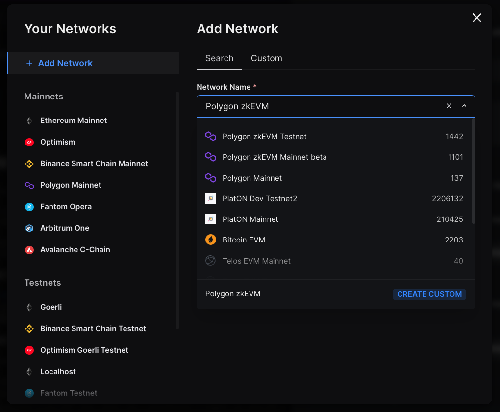This screenshot has height=412, width=500.
Task: Click the Your Networks list scrollbar
Action: [177, 210]
